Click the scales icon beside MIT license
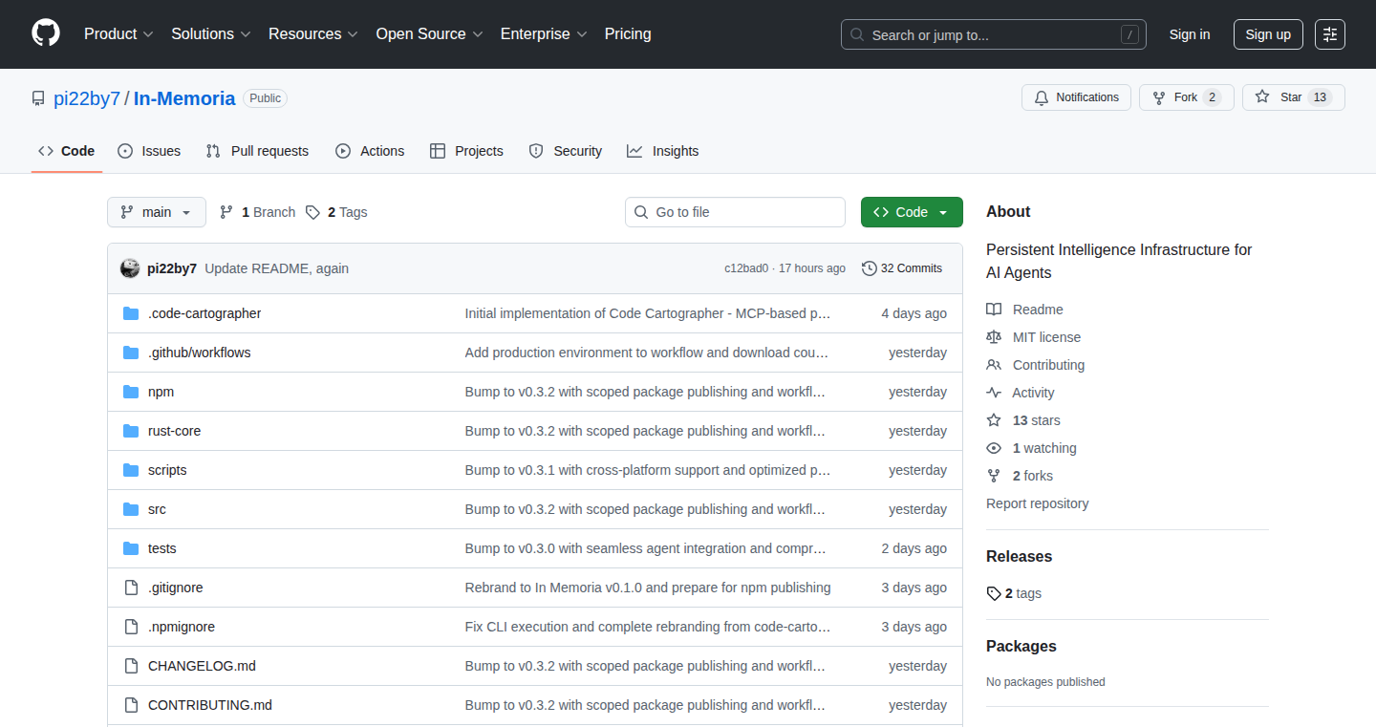Screen dimensions: 1376x727 click(x=994, y=337)
